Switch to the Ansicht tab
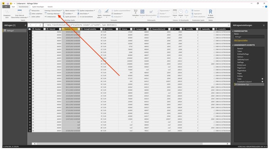The width and height of the screenshot is (270, 151). (50, 7)
